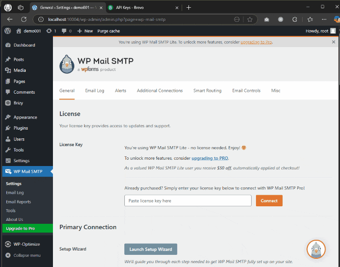Click the upgrading to PRO link
The height and width of the screenshot is (267, 340).
coord(210,158)
